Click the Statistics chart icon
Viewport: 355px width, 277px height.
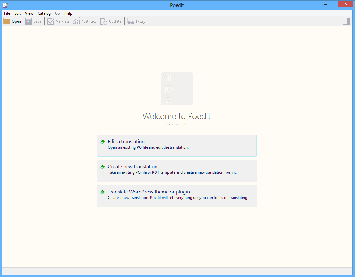[x=77, y=21]
